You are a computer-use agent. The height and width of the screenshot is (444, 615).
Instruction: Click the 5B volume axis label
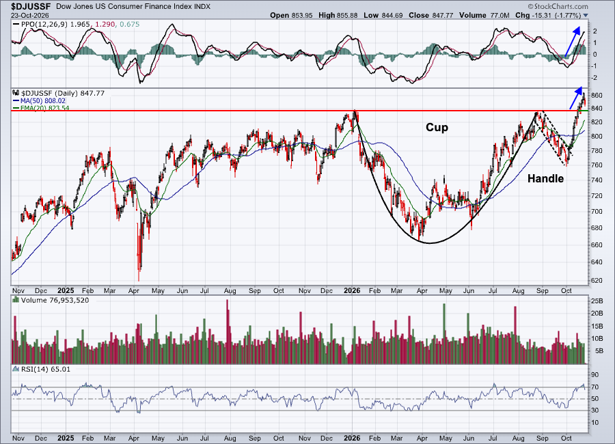click(x=599, y=350)
